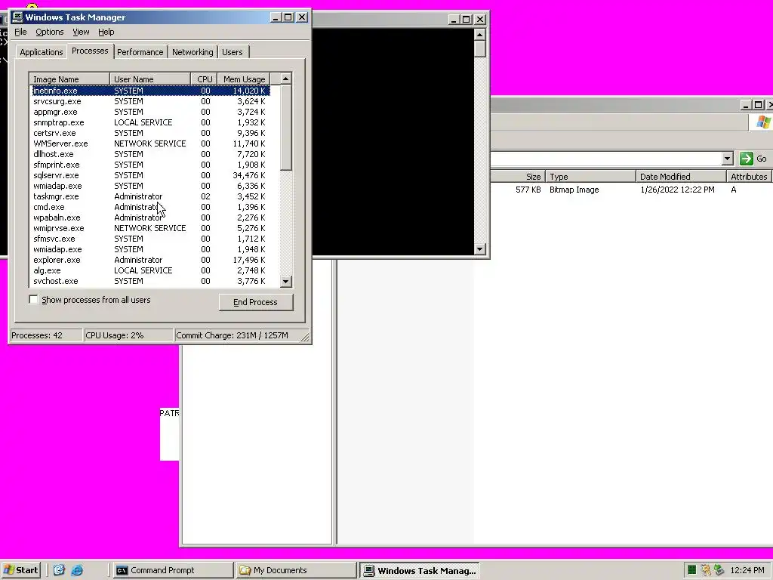Click the process list scrollbar thumb
Image resolution: width=773 pixels, height=580 pixels.
[286, 127]
